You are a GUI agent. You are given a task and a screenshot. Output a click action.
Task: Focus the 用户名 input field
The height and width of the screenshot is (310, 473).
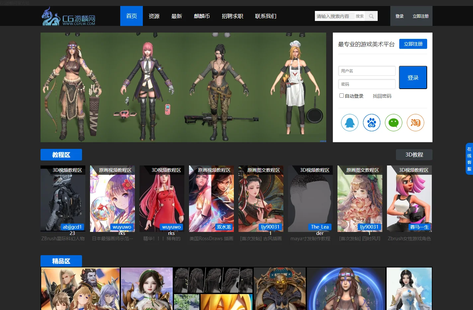[367, 71]
